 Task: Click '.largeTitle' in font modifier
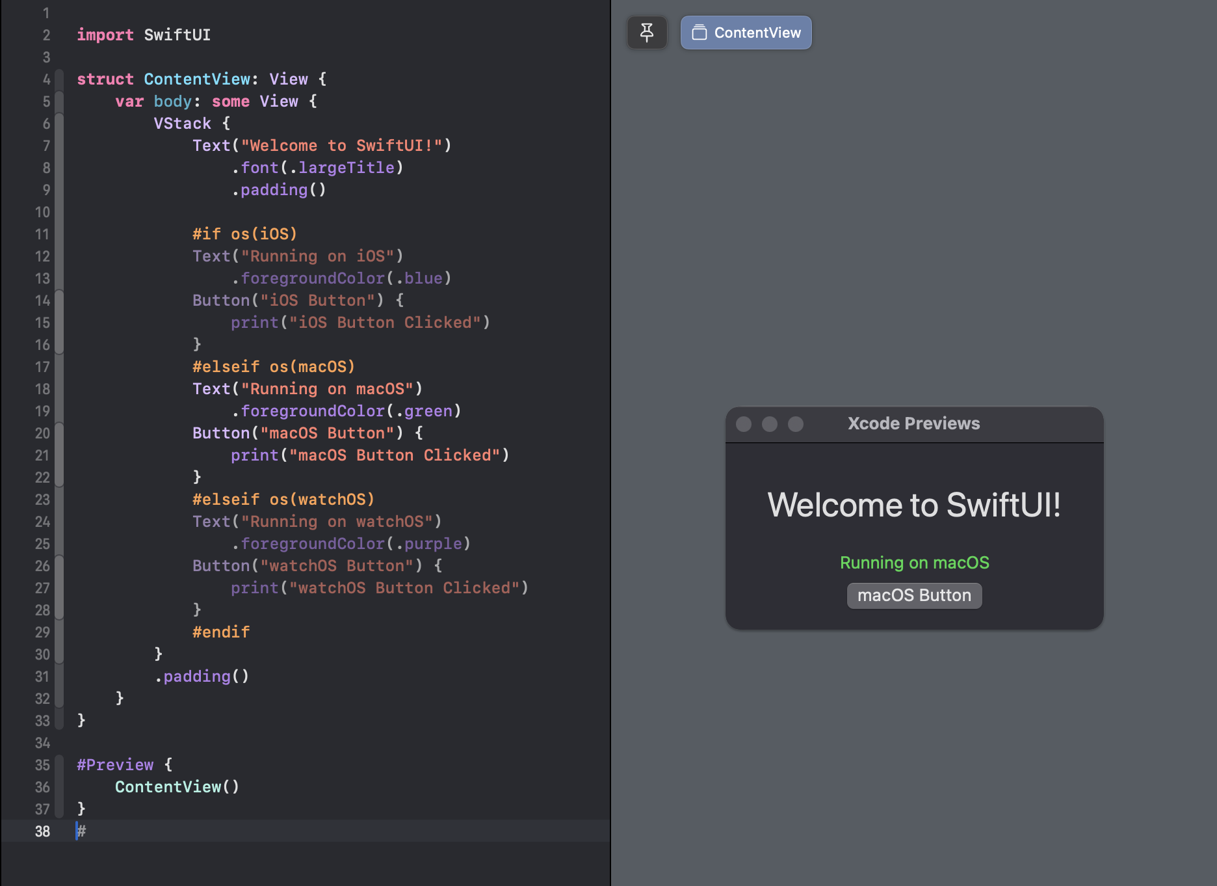pyautogui.click(x=342, y=168)
